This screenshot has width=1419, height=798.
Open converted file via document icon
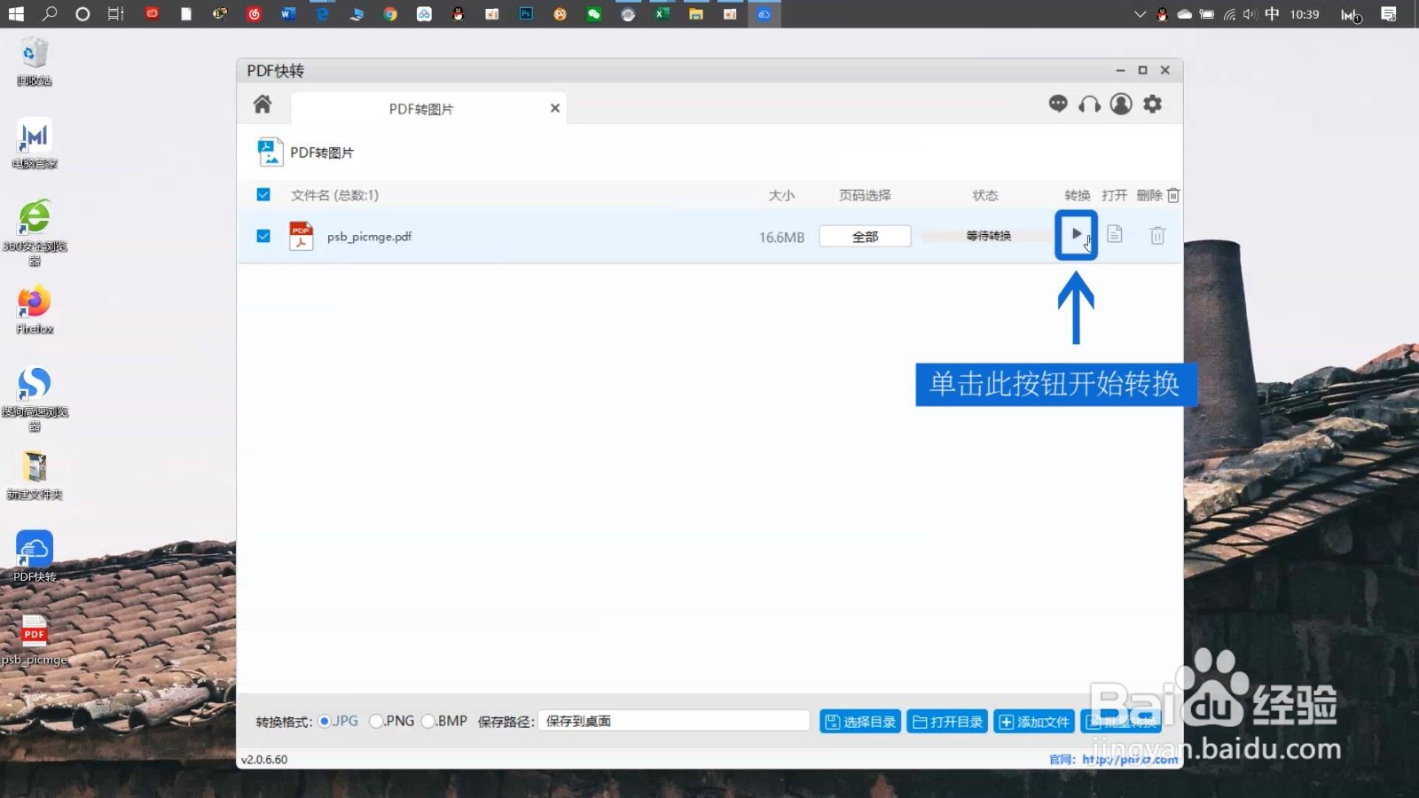coord(1114,235)
